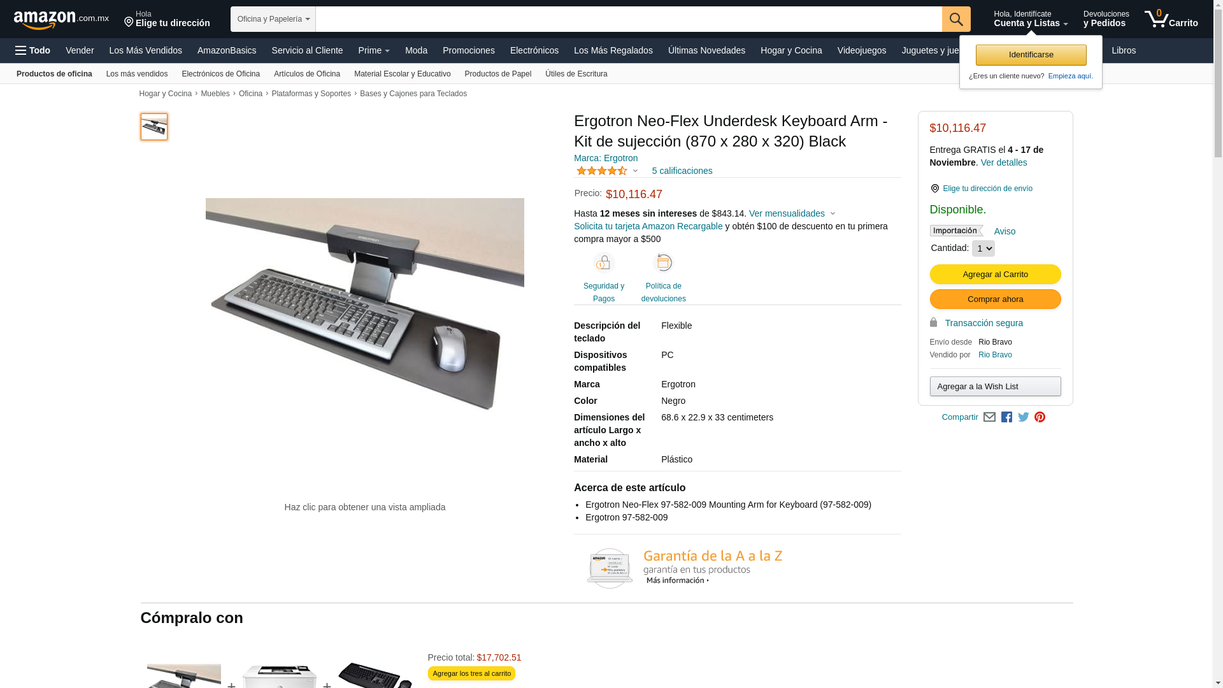Open the shopping cart icon
1223x688 pixels.
(1171, 19)
